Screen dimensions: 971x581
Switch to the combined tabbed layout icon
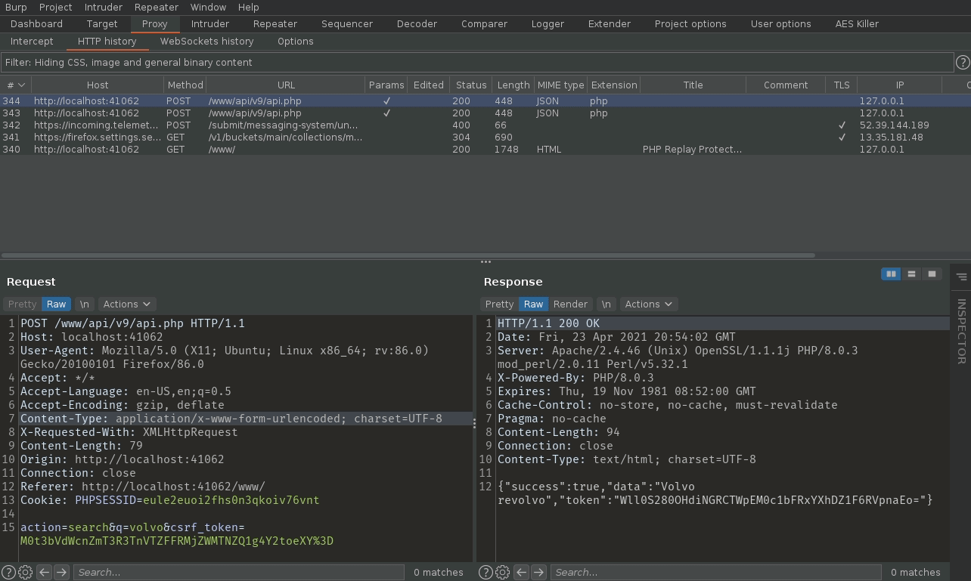[932, 274]
